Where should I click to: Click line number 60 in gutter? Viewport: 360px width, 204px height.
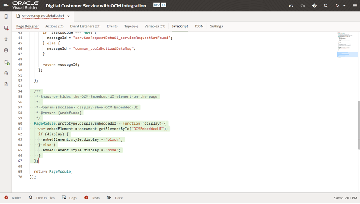(x=20, y=123)
